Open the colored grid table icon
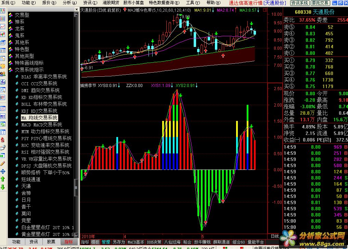Viewport: 348px width, 249px height. (x=3, y=18)
